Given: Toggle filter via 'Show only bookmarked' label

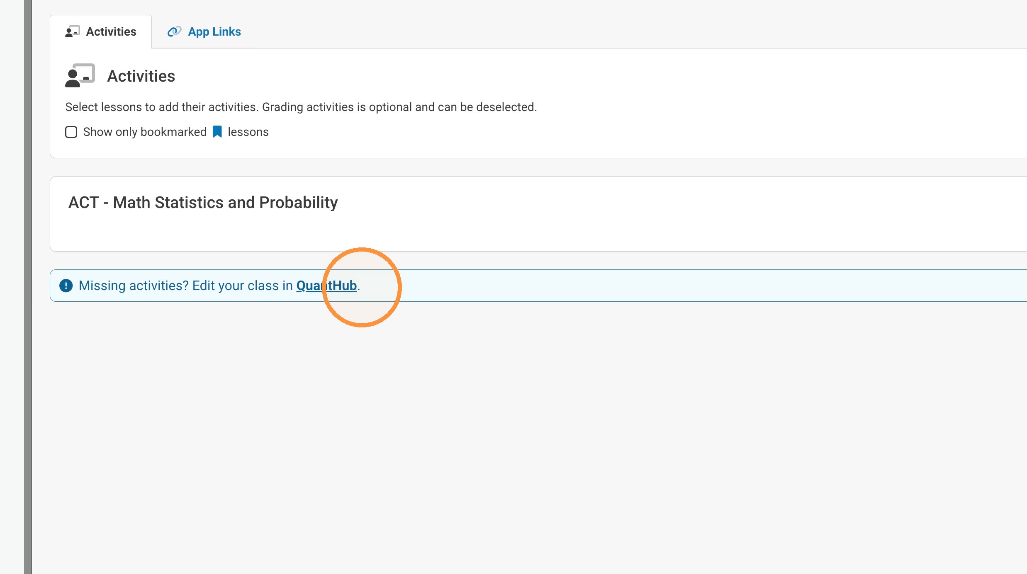Looking at the screenshot, I should coord(145,132).
